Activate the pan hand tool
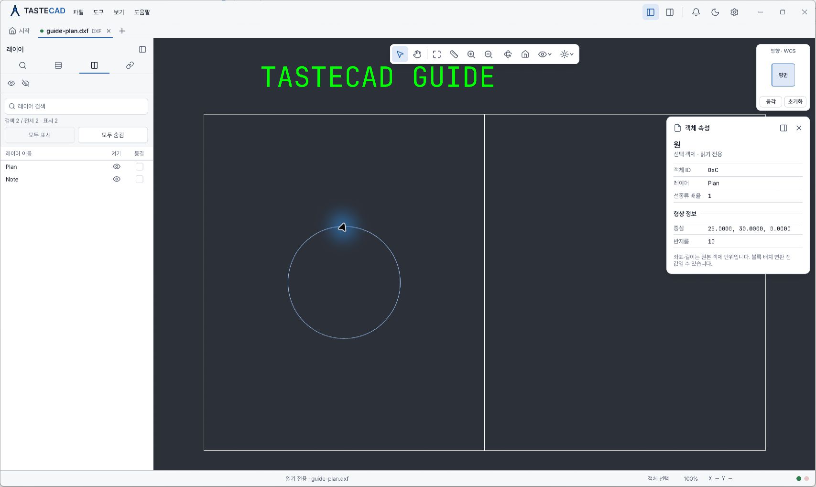Screen dimensions: 816x487 (x=417, y=54)
